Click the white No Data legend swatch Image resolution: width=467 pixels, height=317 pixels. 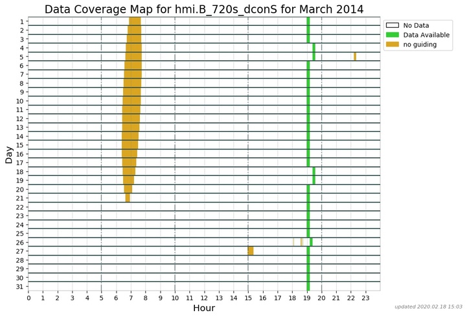click(x=393, y=25)
